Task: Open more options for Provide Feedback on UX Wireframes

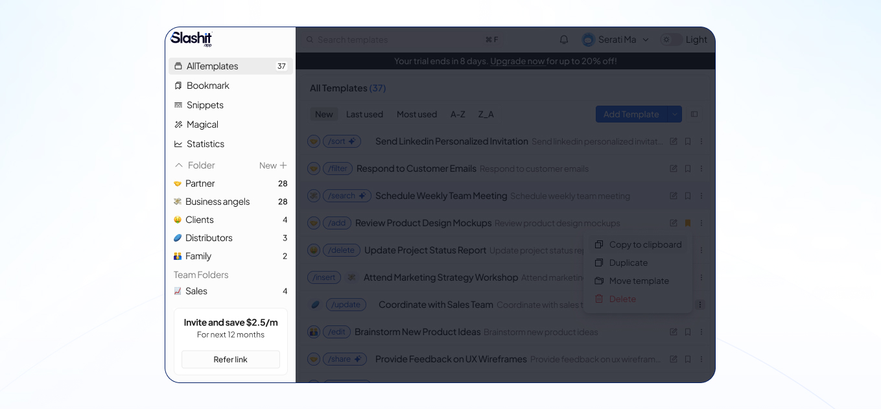Action: (701, 359)
